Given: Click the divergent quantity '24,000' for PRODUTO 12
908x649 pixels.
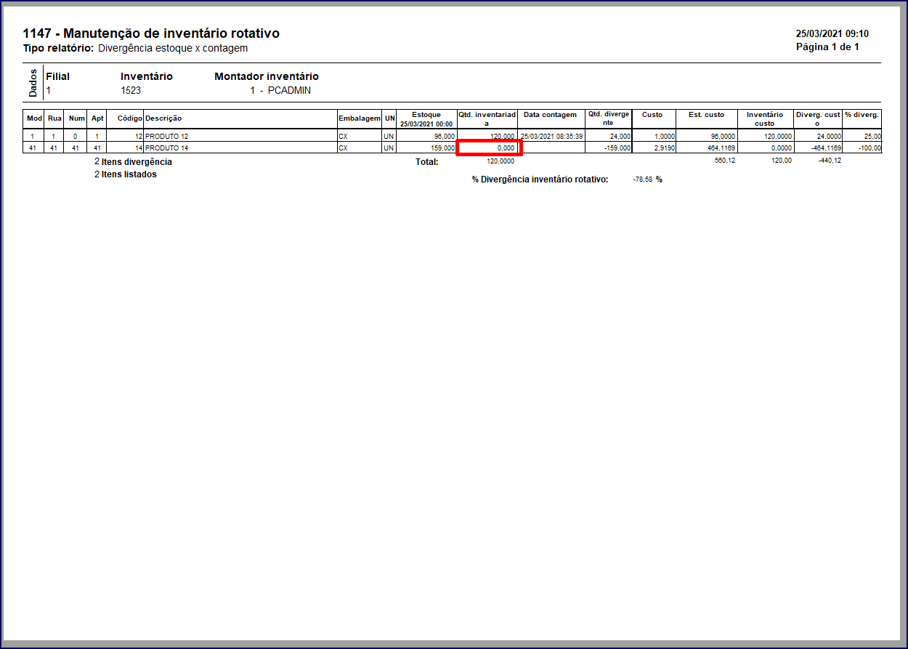Looking at the screenshot, I should [620, 137].
